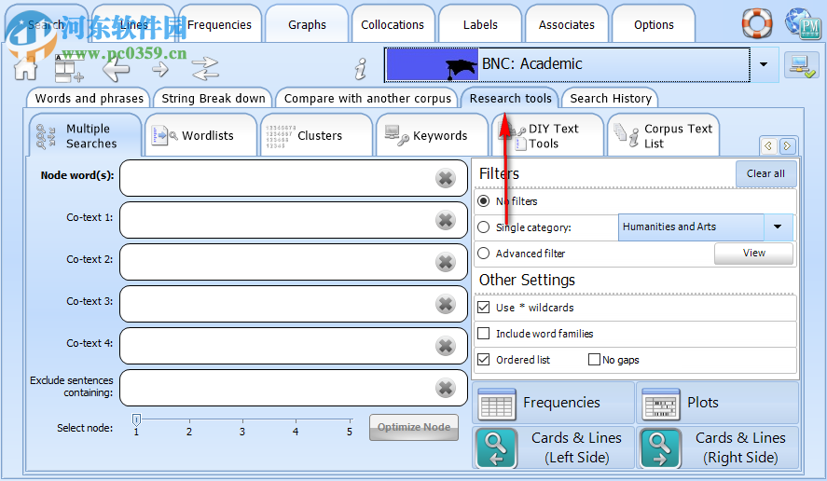Switch to the Labels tab
The width and height of the screenshot is (827, 481).
tap(480, 25)
